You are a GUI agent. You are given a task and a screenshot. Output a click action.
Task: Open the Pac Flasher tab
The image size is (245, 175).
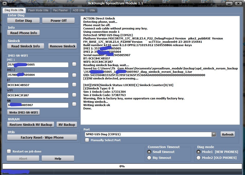(60, 10)
